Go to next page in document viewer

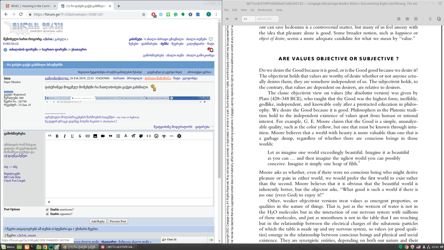[x=236, y=19]
